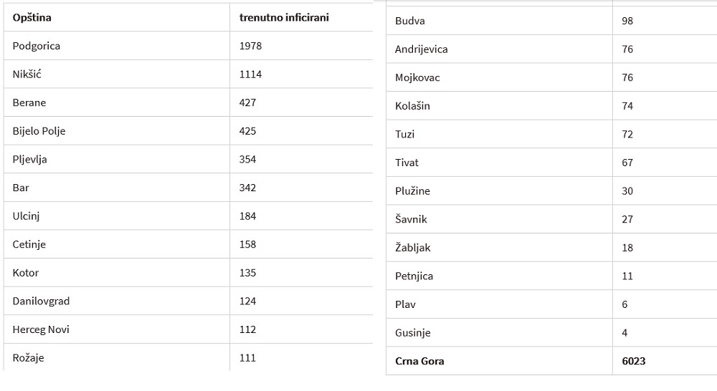Click the Opština column header
717x391 pixels.
click(32, 18)
